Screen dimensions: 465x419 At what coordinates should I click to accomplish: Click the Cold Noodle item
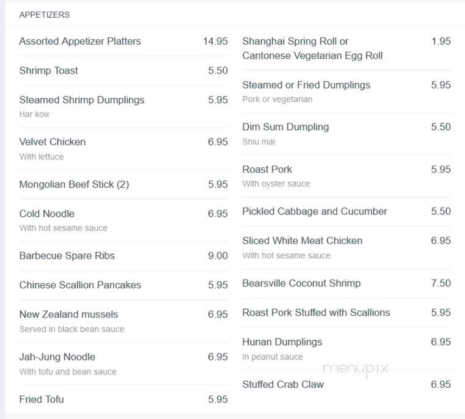(47, 214)
